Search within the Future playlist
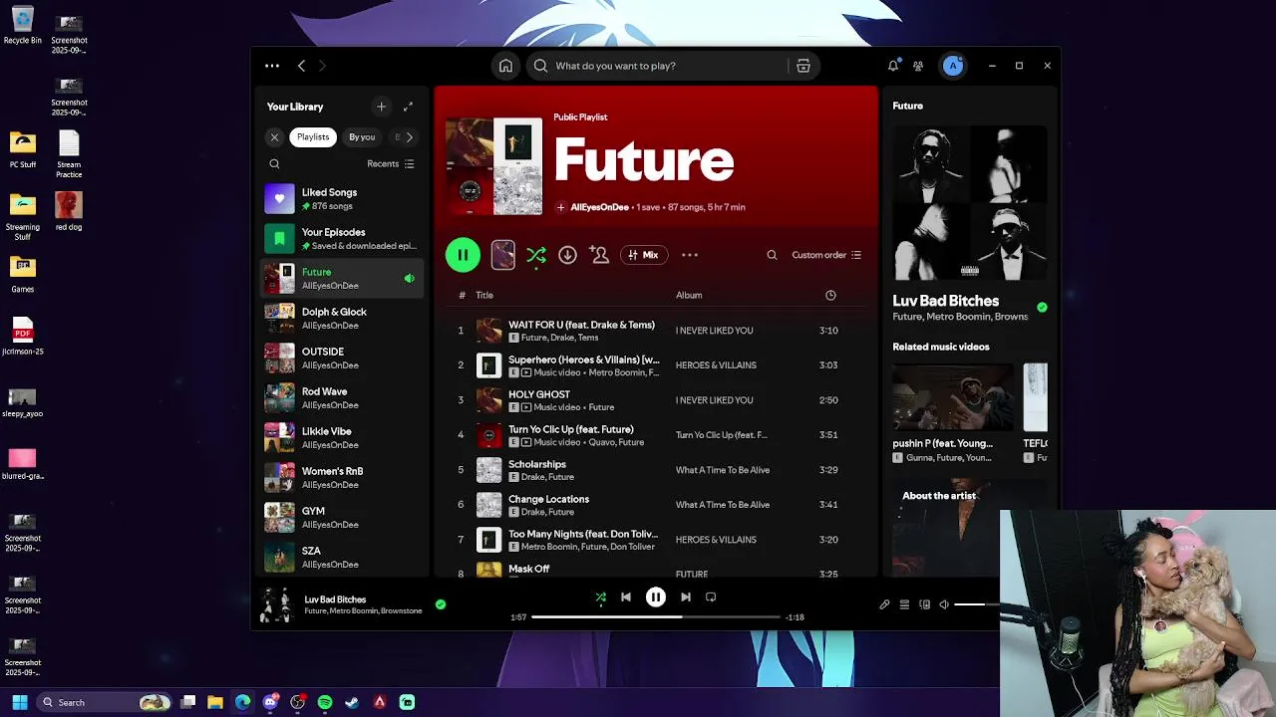This screenshot has width=1276, height=717. pos(772,255)
